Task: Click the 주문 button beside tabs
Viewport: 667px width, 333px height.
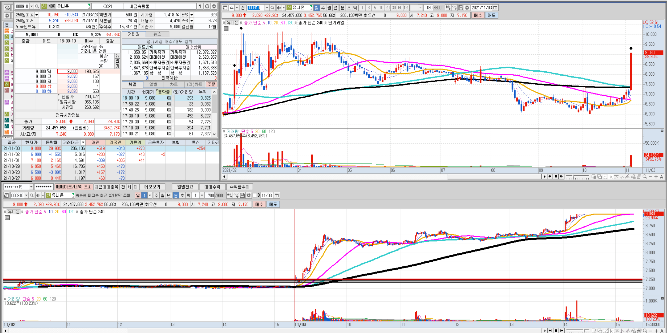Action: pos(211,84)
